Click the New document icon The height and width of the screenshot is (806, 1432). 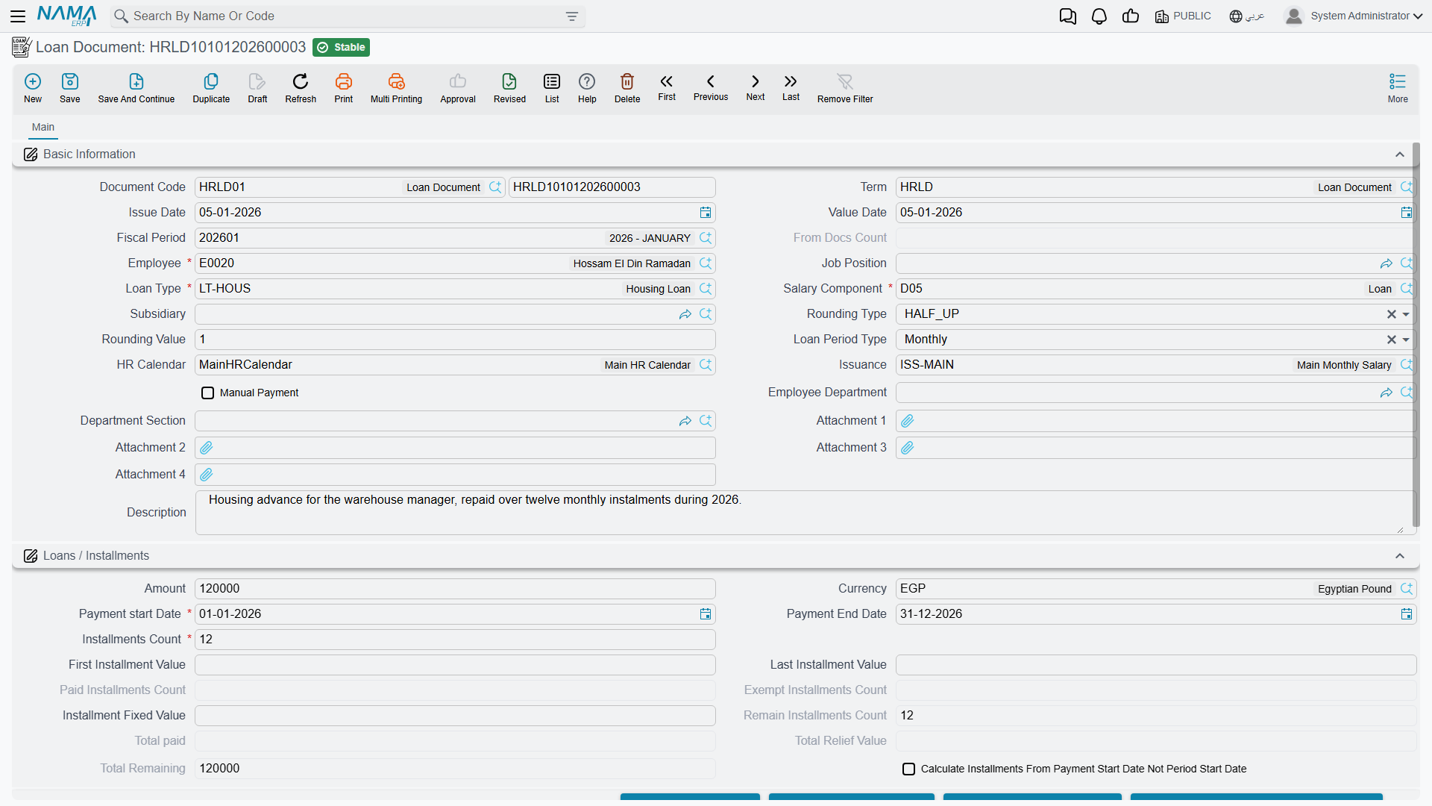33,87
